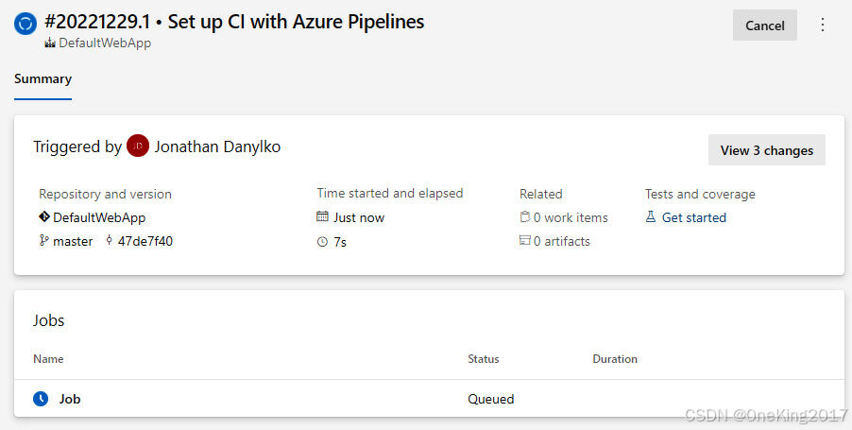
Task: Click Get started for tests and coverage
Action: point(694,217)
